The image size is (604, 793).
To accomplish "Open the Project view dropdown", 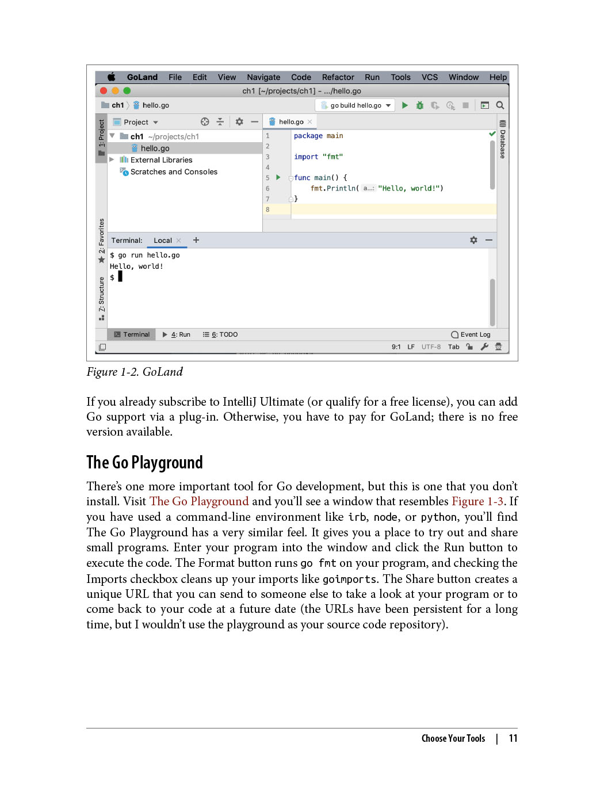I will tap(136, 122).
